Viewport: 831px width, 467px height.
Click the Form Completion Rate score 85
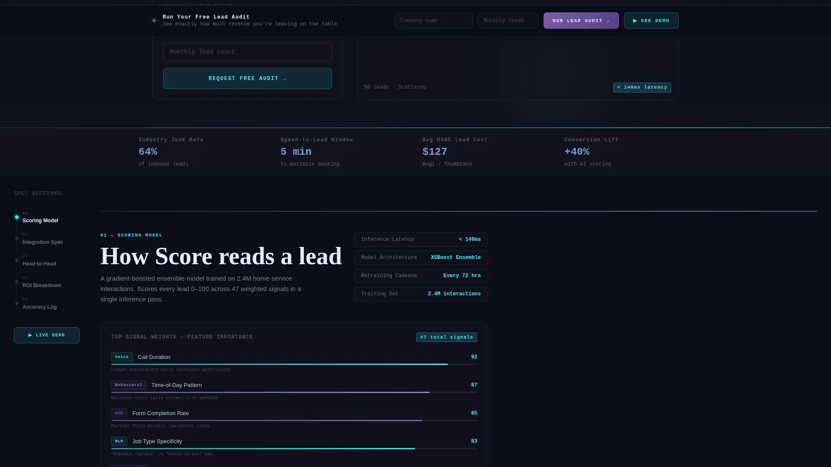(x=474, y=413)
